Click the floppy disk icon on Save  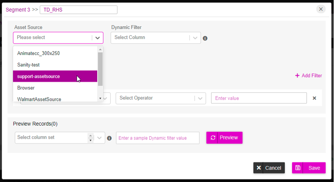(x=298, y=168)
